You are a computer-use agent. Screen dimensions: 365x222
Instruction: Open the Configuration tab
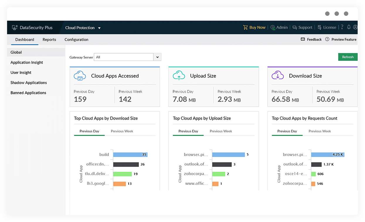(x=76, y=40)
